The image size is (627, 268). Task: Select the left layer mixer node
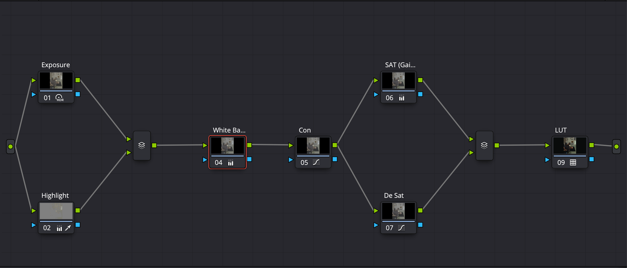point(142,146)
